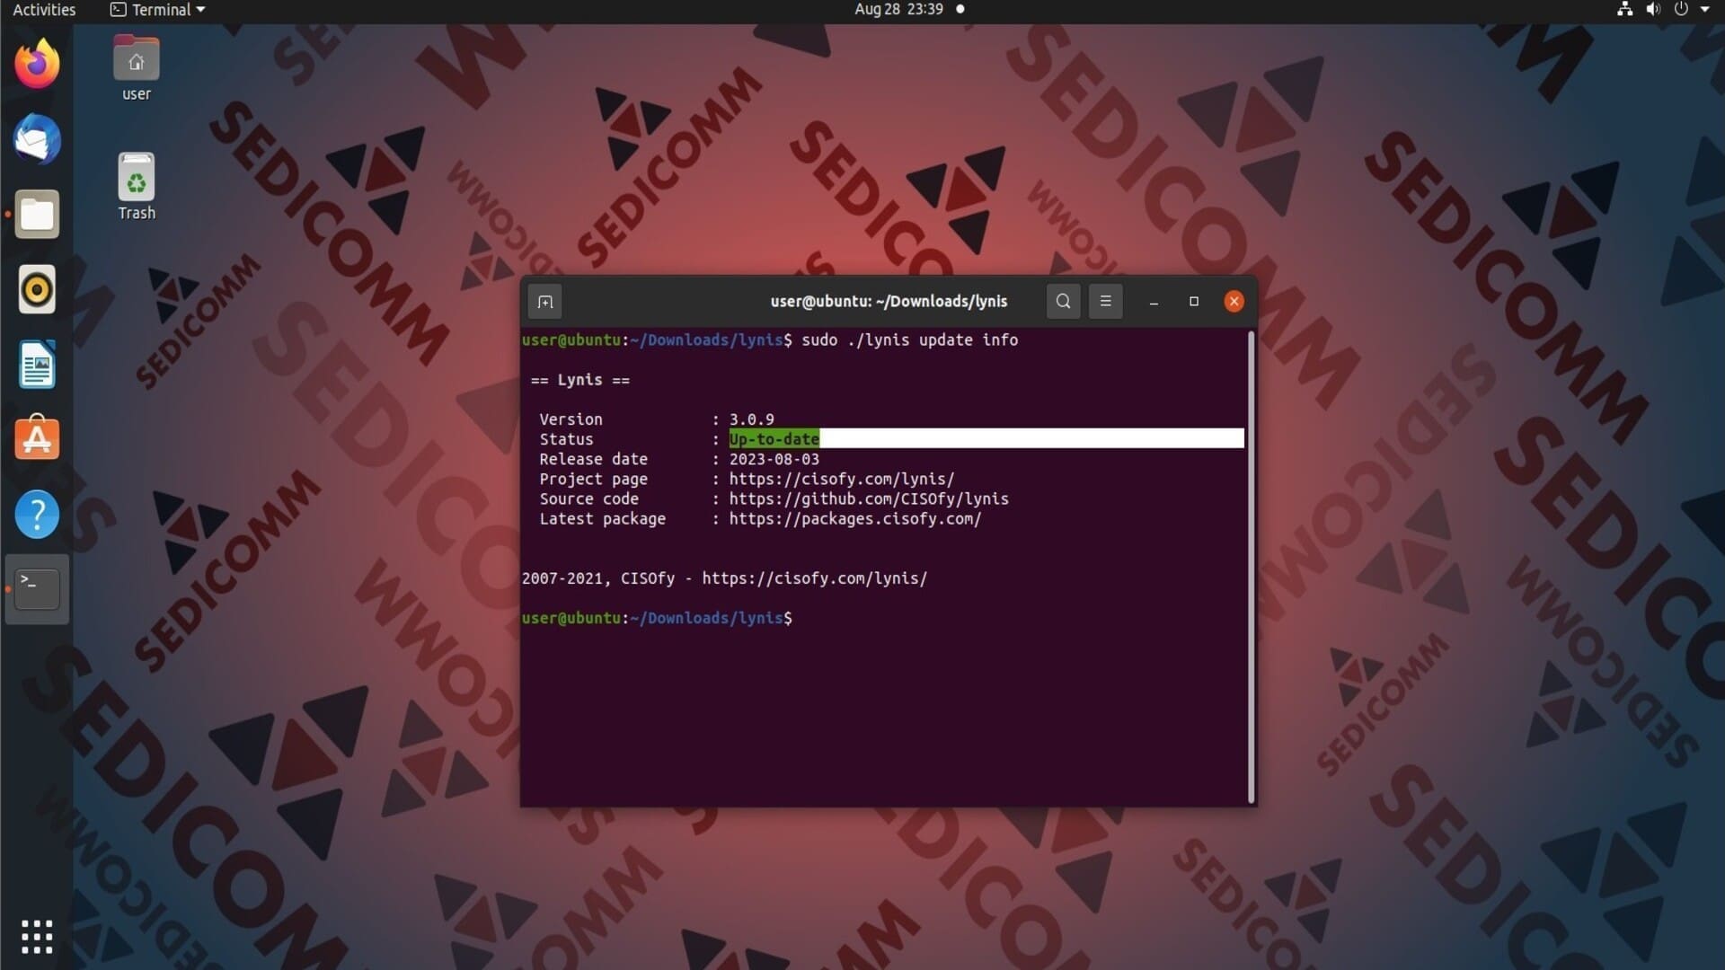Screen dimensions: 1725x970
Task: Show Applications grid button
Action: tap(37, 937)
